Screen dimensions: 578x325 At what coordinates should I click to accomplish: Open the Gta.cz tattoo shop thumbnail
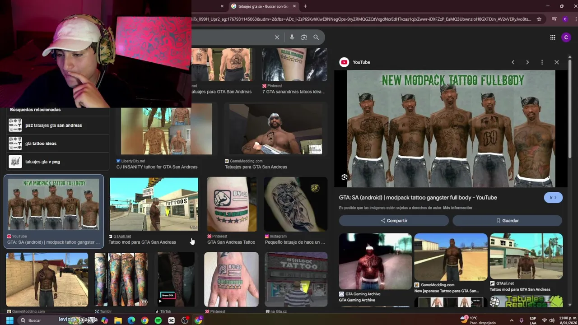tap(296, 279)
